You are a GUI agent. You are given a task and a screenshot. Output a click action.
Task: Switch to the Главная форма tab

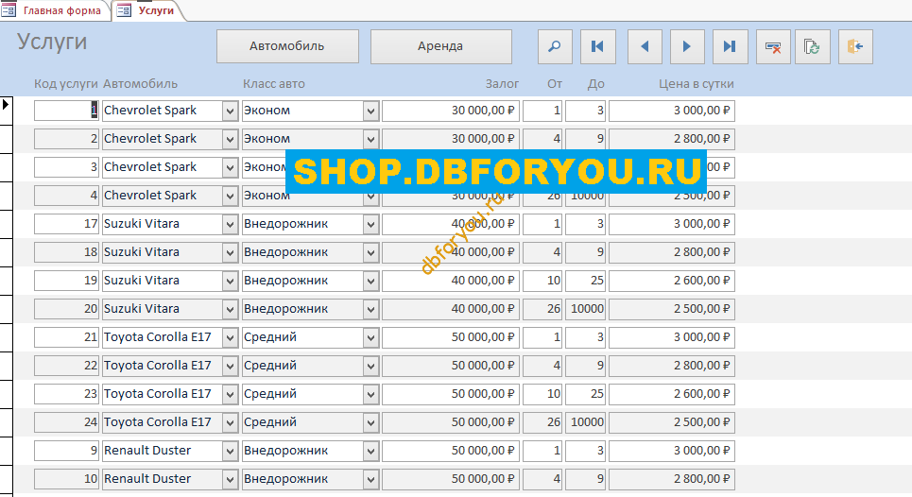(56, 10)
